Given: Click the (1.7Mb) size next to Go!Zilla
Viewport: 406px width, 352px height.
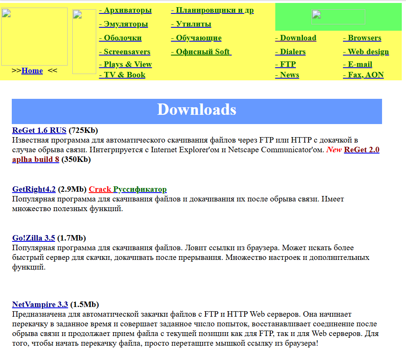Looking at the screenshot, I should 71,238.
